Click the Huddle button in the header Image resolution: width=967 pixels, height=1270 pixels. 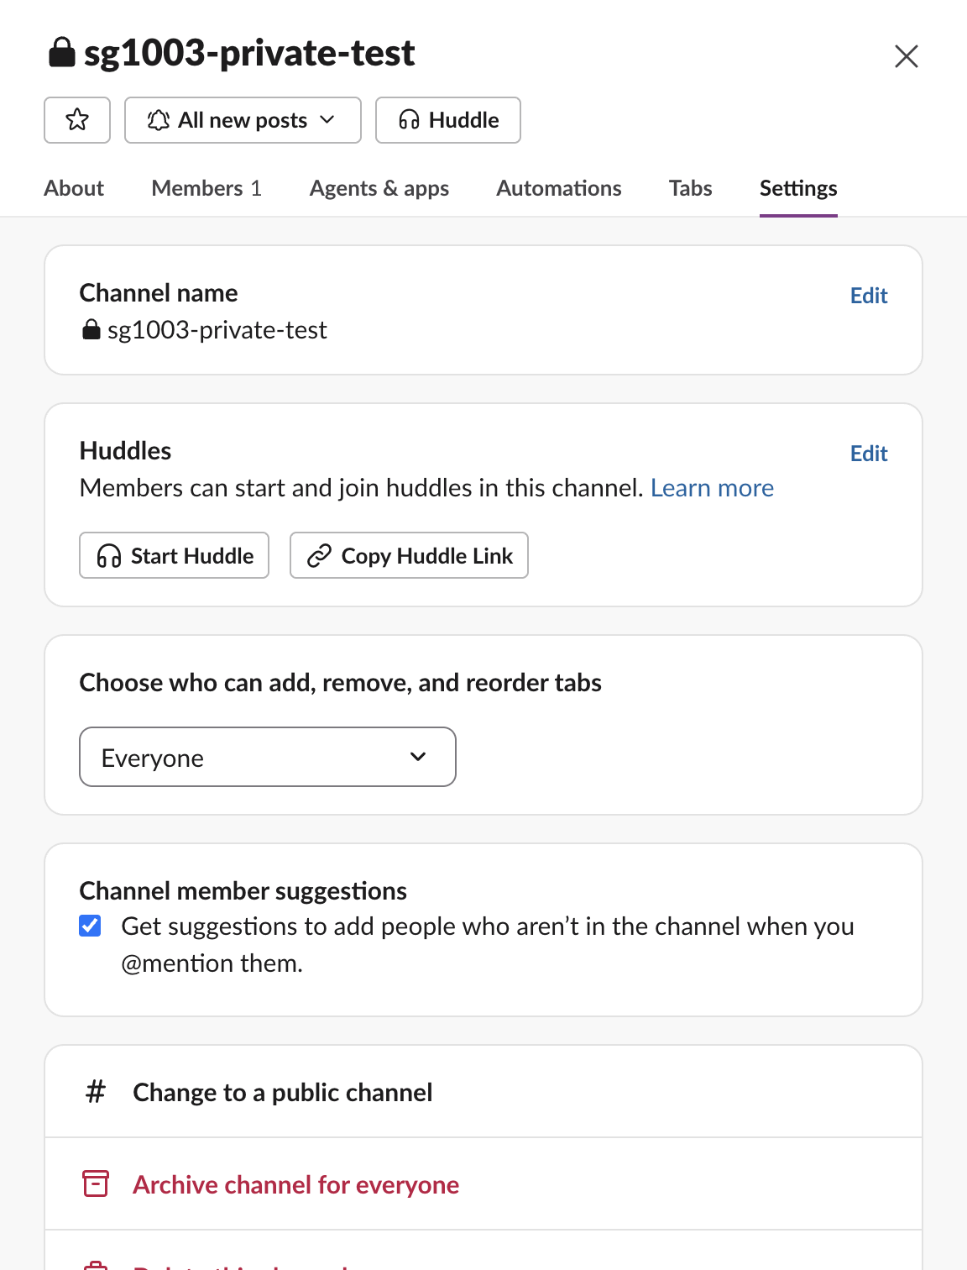(x=448, y=120)
